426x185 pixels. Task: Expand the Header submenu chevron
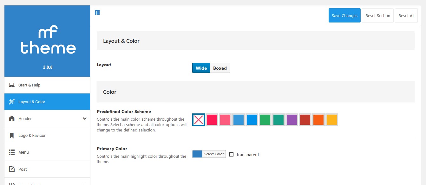click(x=85, y=118)
